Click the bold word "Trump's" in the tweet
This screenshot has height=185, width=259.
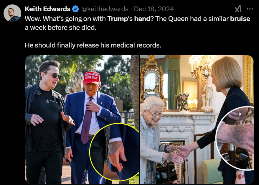click(x=120, y=19)
